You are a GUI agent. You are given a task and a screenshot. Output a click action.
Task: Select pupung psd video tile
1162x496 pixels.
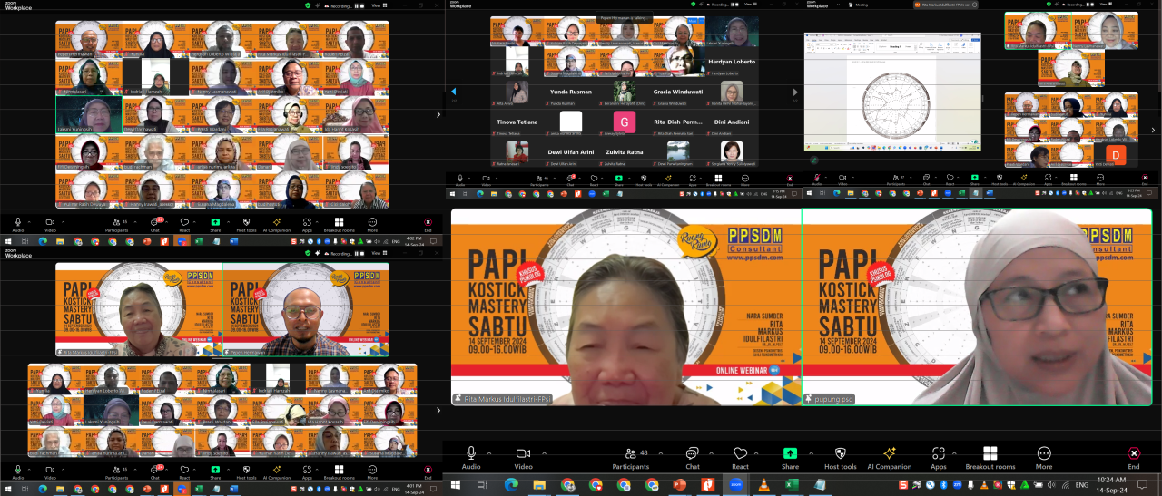coord(977,306)
